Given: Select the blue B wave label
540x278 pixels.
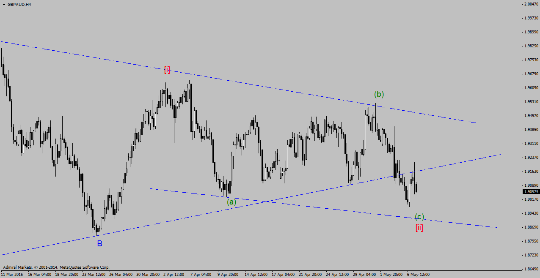Looking at the screenshot, I should tap(99, 243).
